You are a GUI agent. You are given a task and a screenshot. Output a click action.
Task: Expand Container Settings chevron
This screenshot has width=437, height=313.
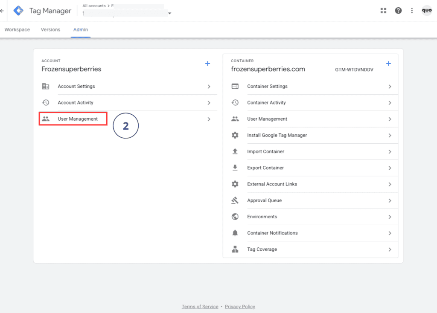point(390,87)
